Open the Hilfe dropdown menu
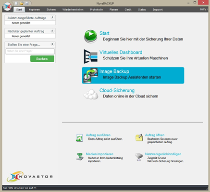 point(204,9)
